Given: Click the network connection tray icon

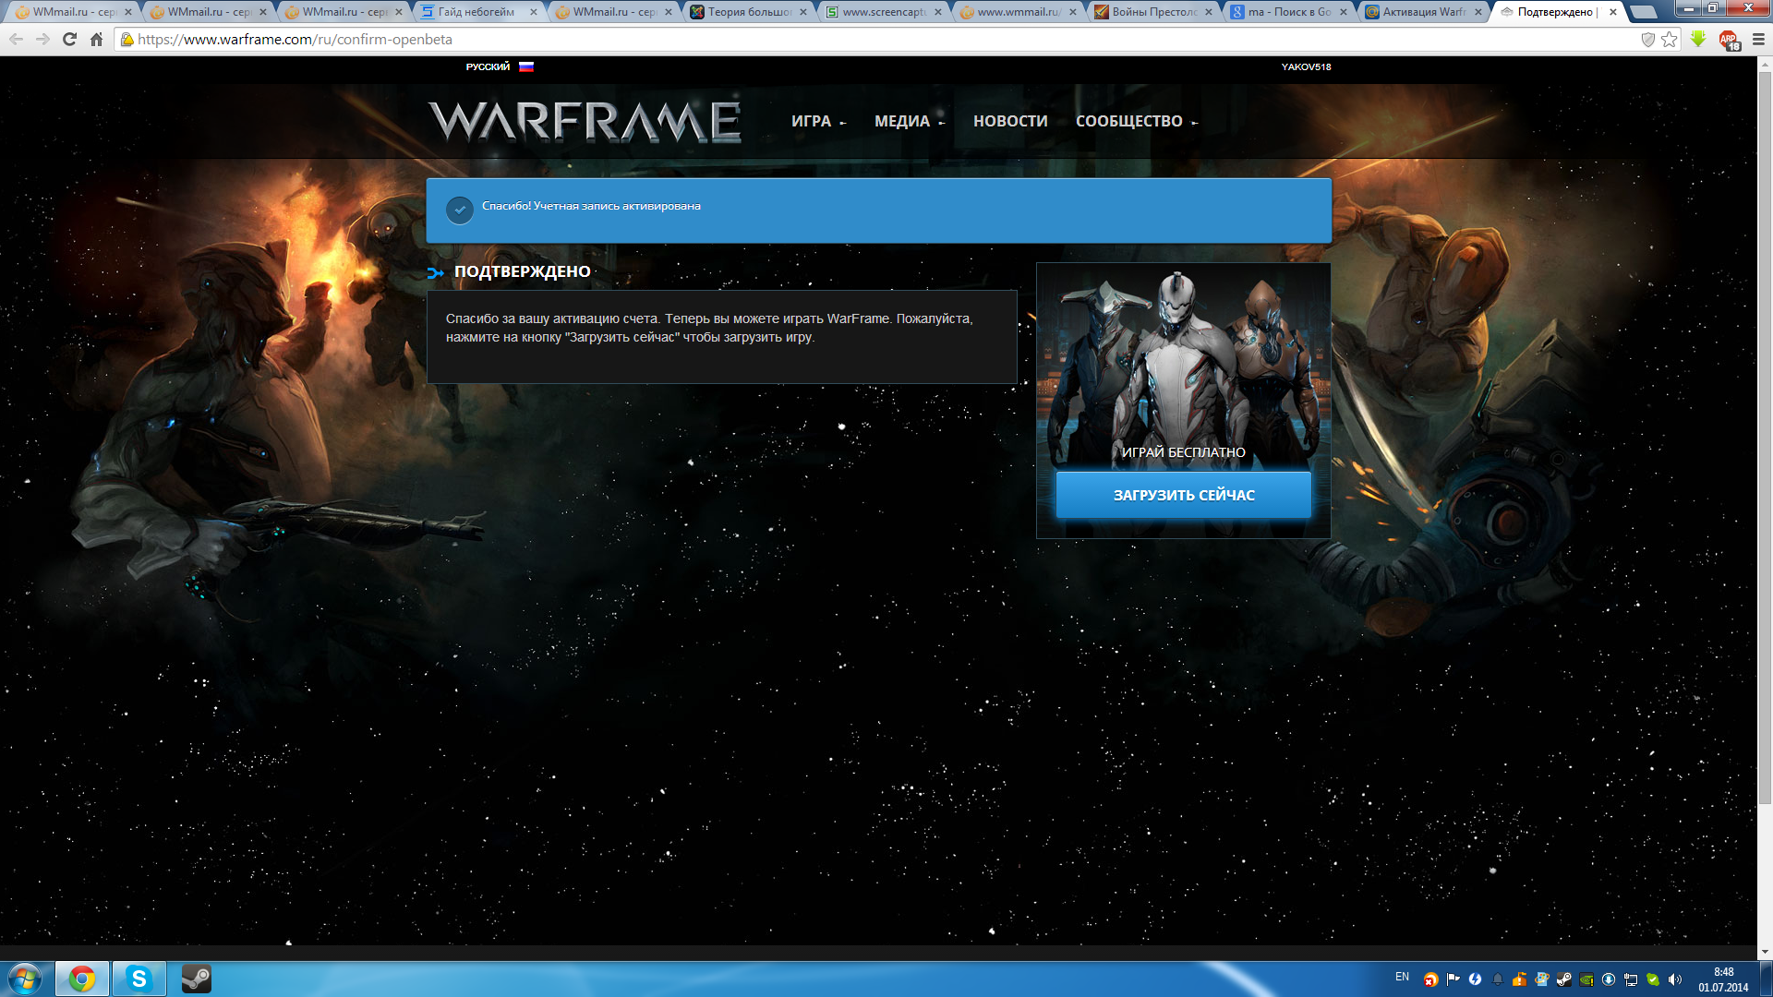Looking at the screenshot, I should click(x=1631, y=979).
